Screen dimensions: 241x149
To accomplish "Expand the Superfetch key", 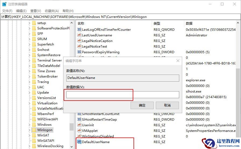I will 29,44.
